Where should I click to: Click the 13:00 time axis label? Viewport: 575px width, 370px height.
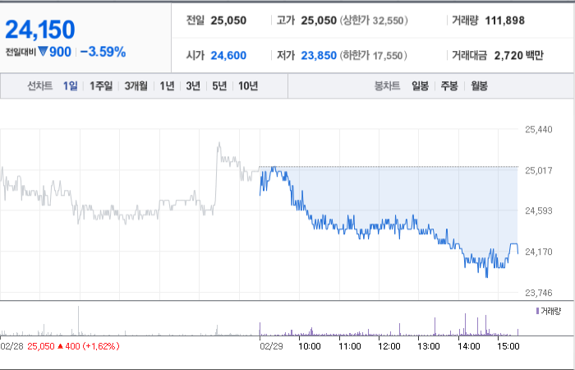pos(429,346)
